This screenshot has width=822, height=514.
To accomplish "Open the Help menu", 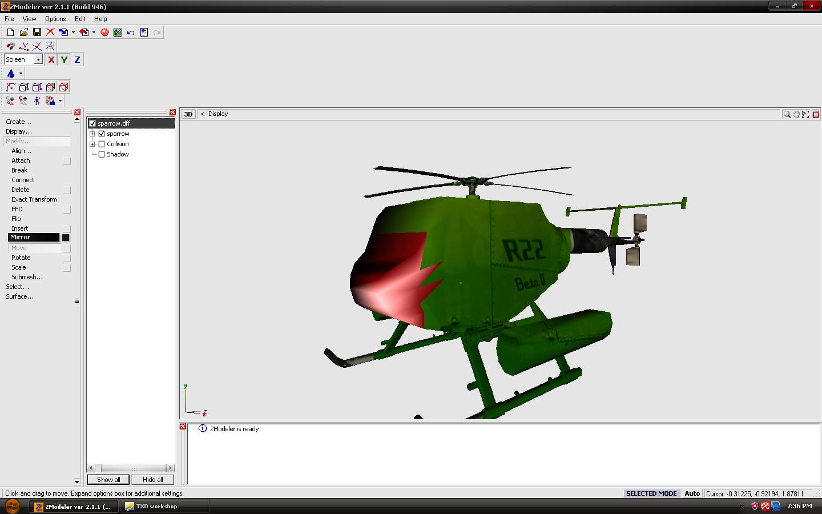I will (100, 19).
